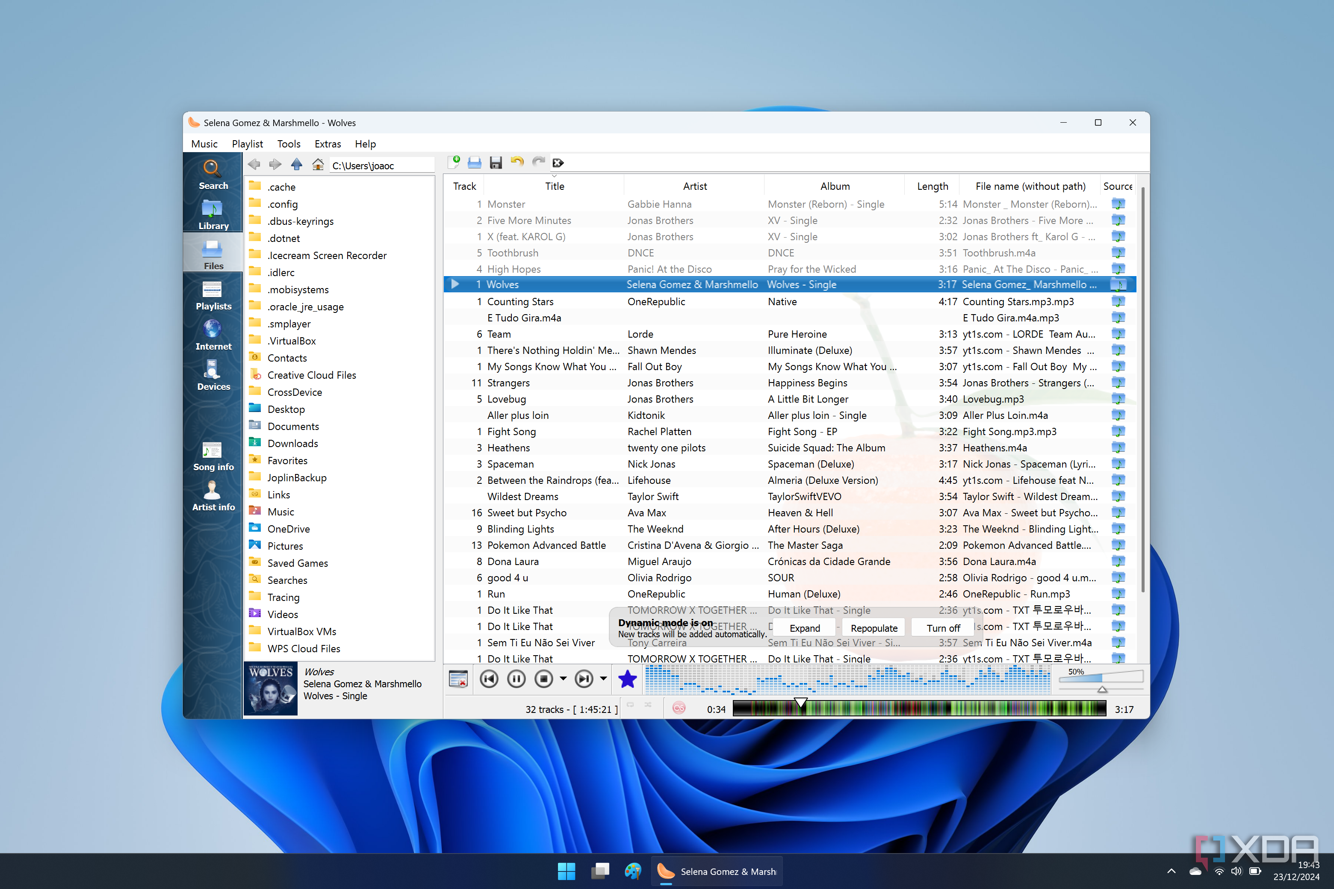Skip to the next track

584,679
